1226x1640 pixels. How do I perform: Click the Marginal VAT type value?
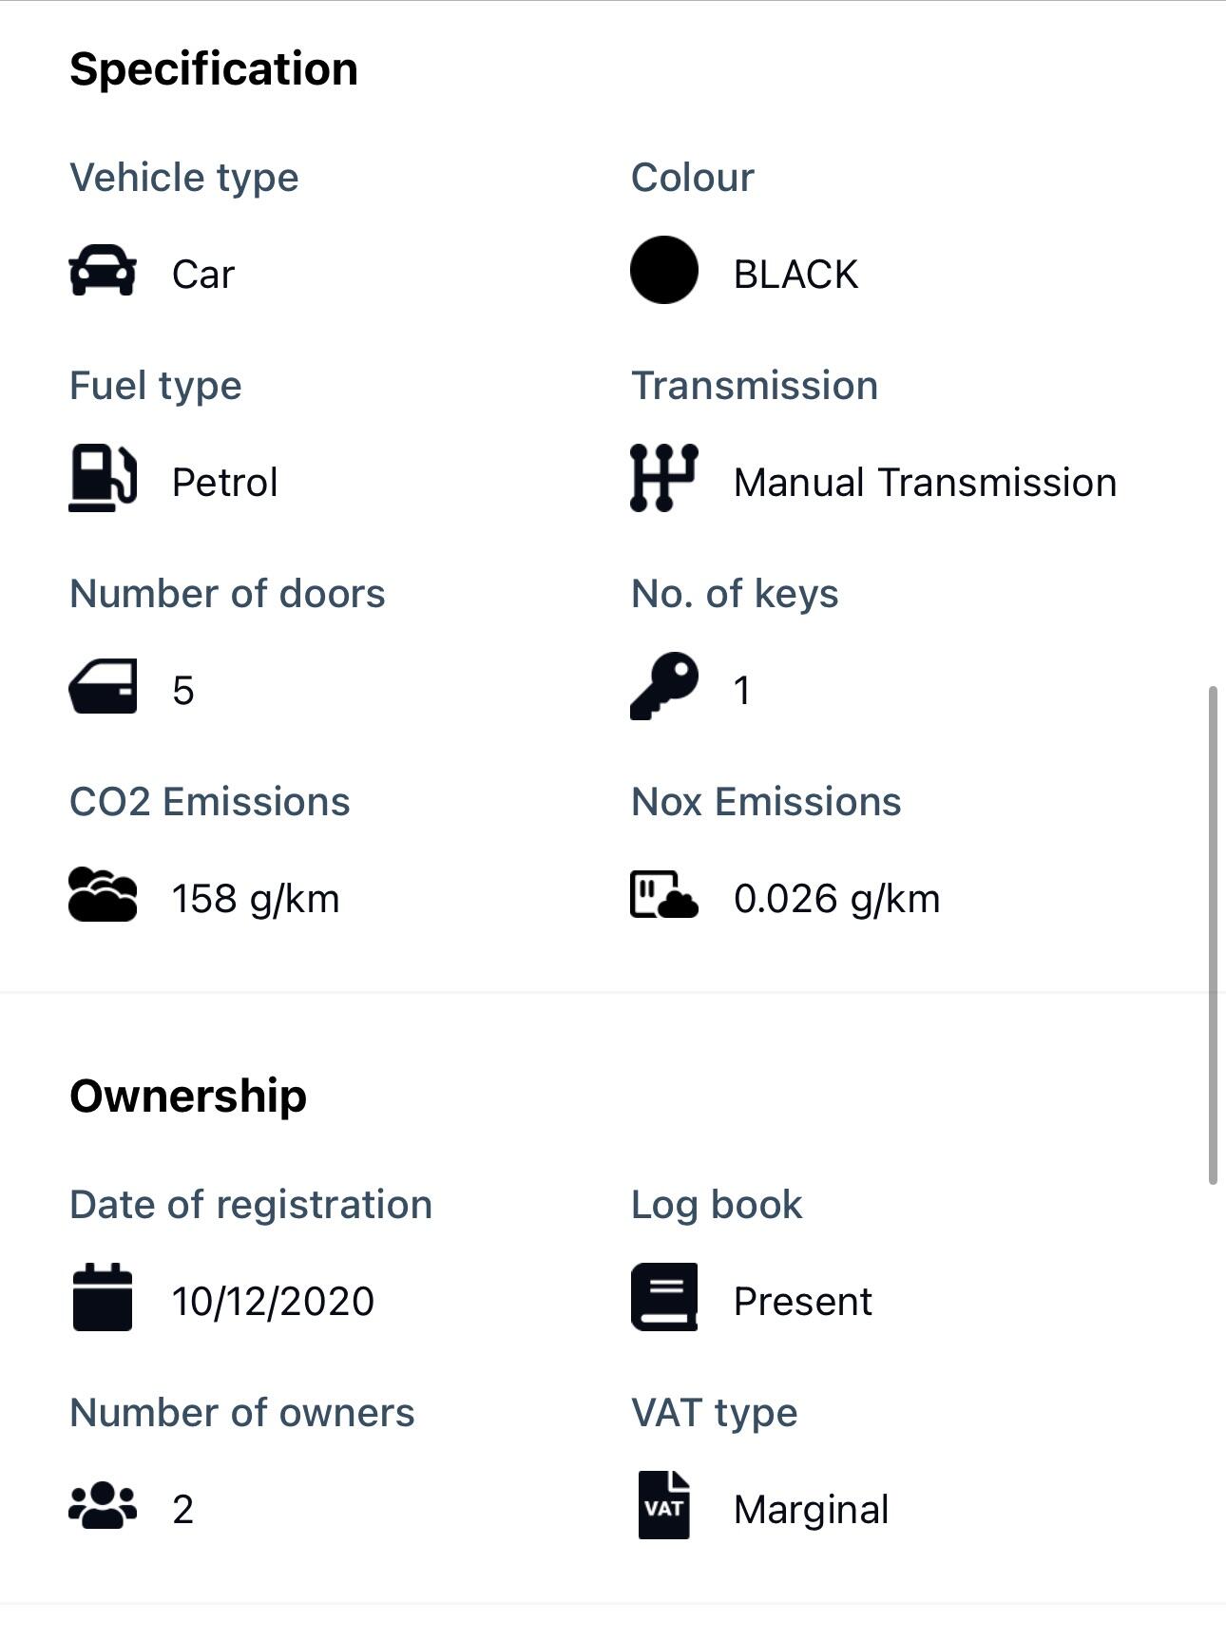pyautogui.click(x=811, y=1510)
